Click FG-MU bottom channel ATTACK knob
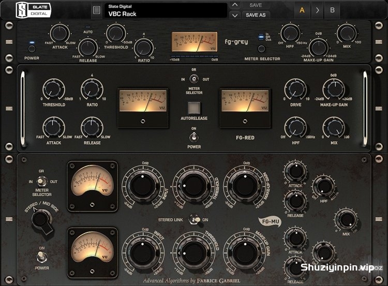The width and height of the screenshot is (388, 286). 295,238
